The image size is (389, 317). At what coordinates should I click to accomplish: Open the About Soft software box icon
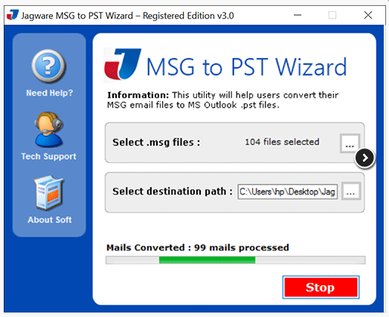(x=49, y=193)
